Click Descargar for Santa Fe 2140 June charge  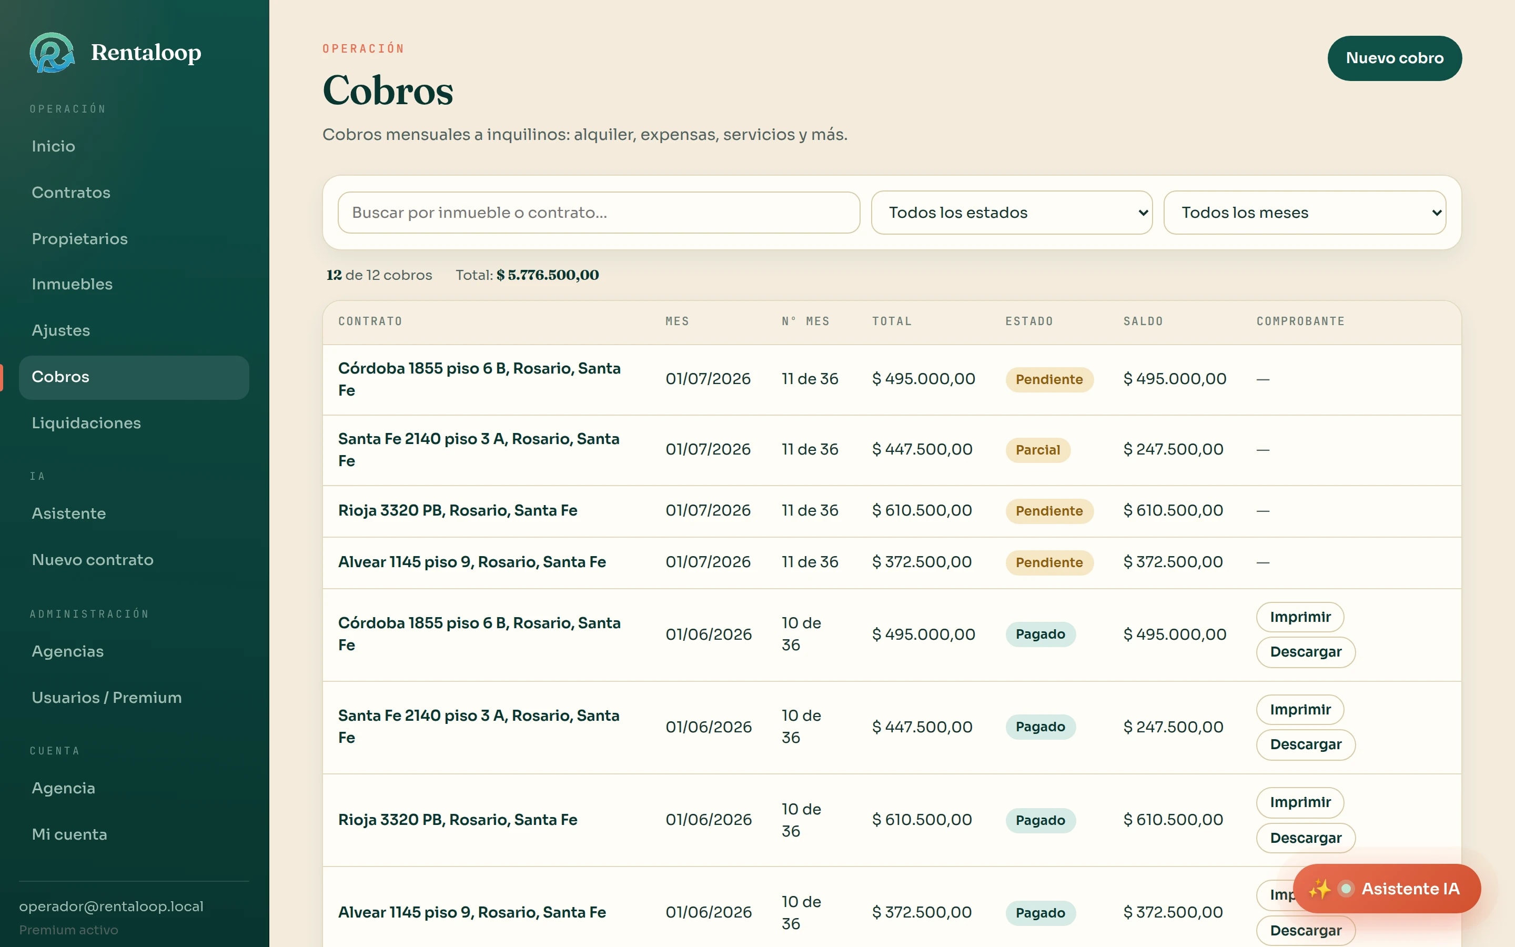(x=1305, y=744)
